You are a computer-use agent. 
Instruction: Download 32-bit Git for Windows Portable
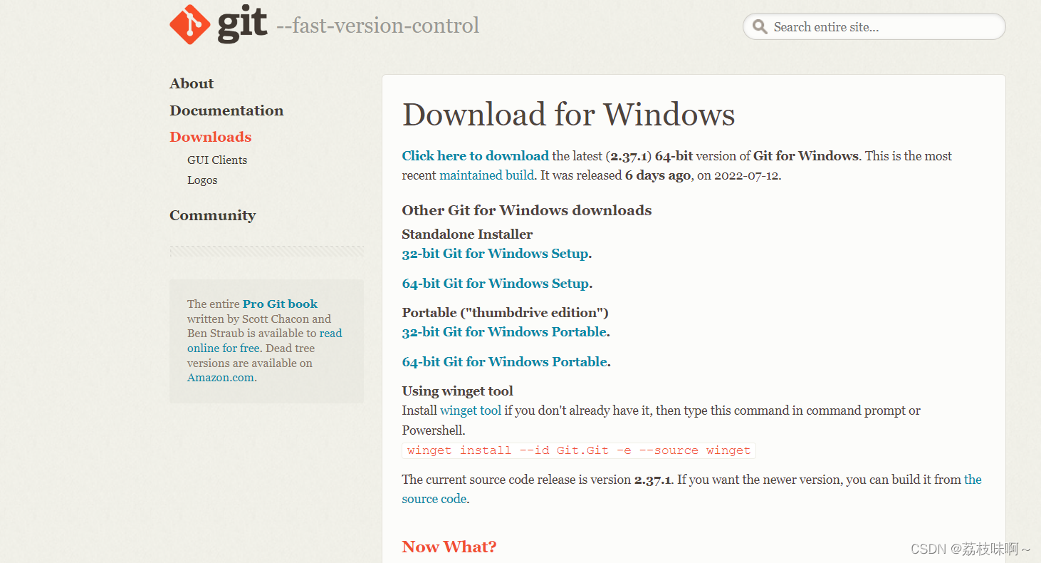tap(505, 332)
